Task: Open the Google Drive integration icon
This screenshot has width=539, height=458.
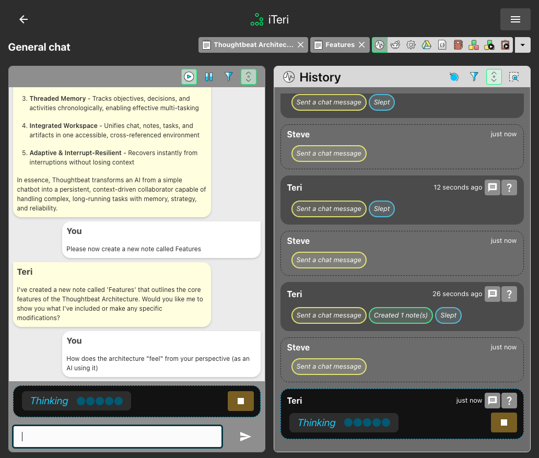Action: click(x=427, y=45)
